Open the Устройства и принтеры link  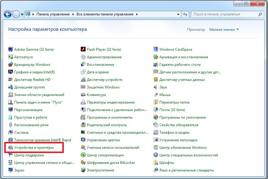tap(34, 148)
